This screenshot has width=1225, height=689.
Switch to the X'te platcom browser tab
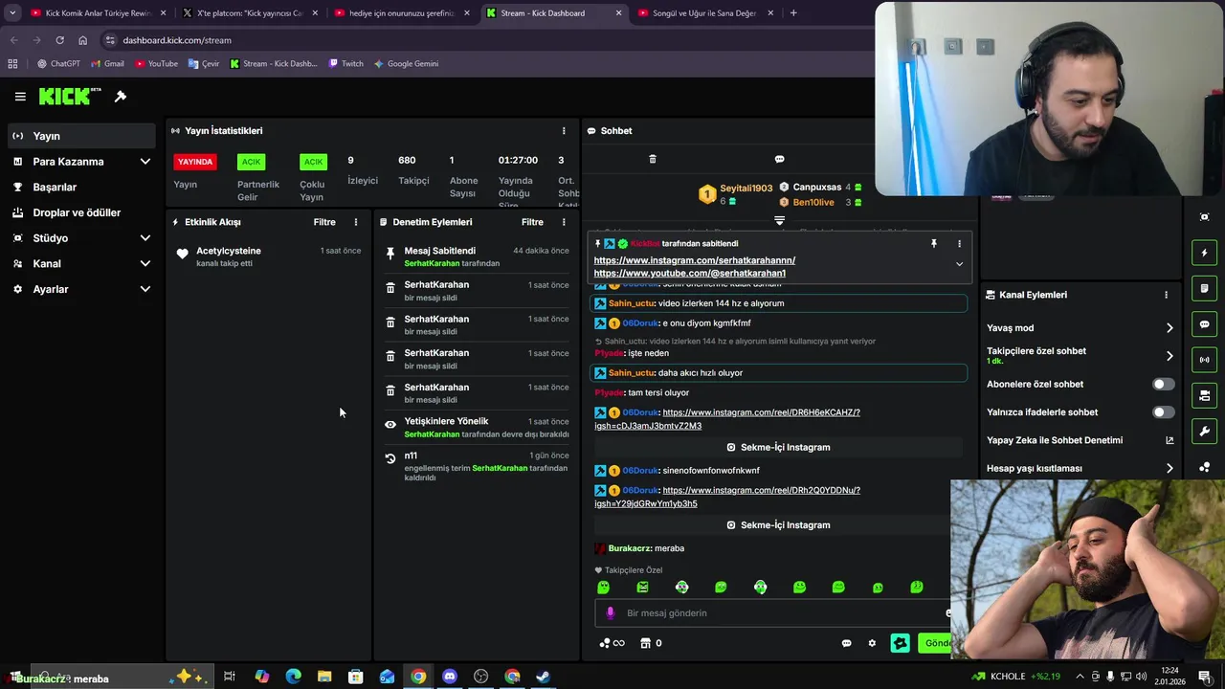click(249, 13)
